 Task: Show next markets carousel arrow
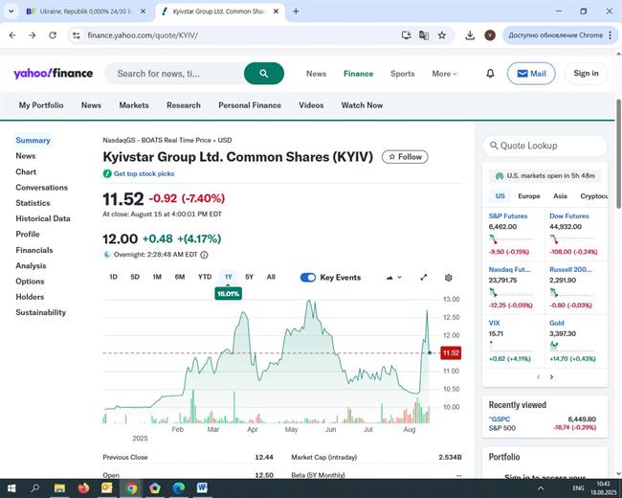(551, 377)
